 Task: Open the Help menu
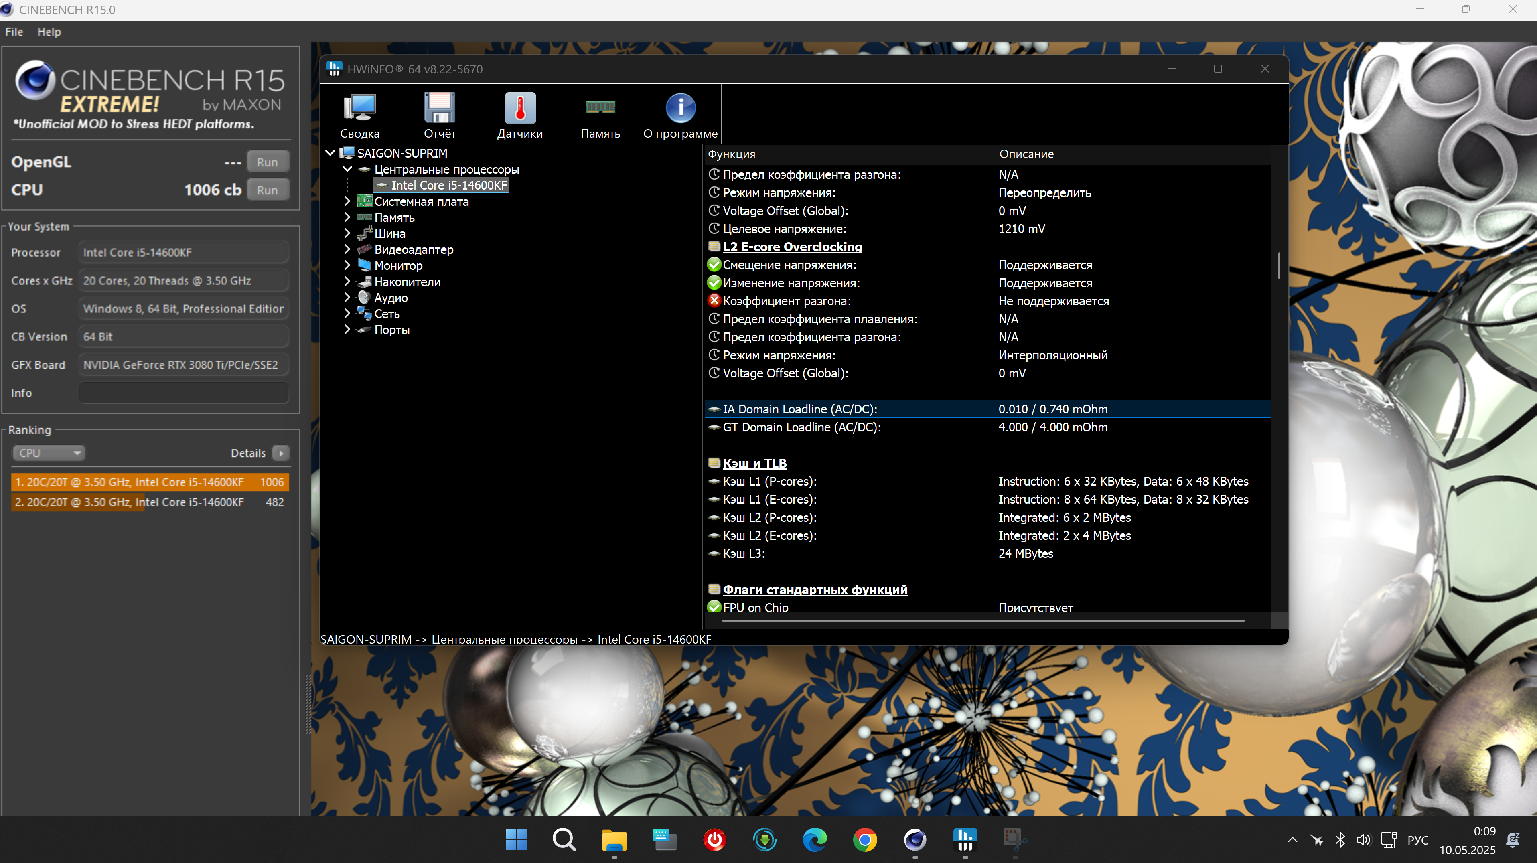pos(49,32)
